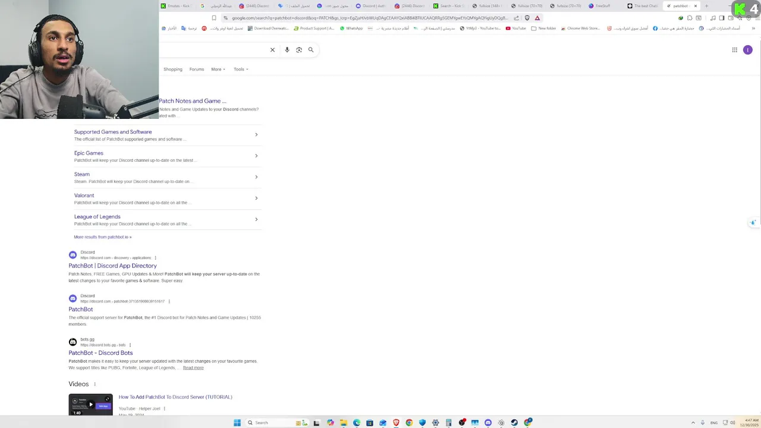761x428 pixels.
Task: Open Google Chrome from the taskbar
Action: click(x=409, y=423)
